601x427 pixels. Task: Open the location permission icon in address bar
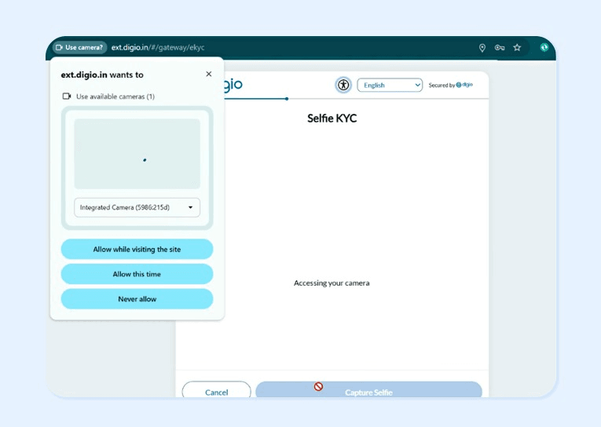[x=482, y=47]
